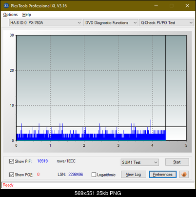Click the rows/1ECC label

point(66,161)
